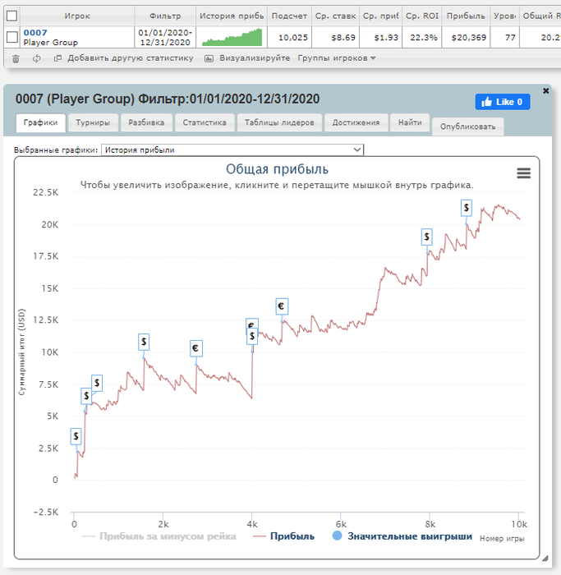Toggle the Прибыль legend series

[284, 536]
